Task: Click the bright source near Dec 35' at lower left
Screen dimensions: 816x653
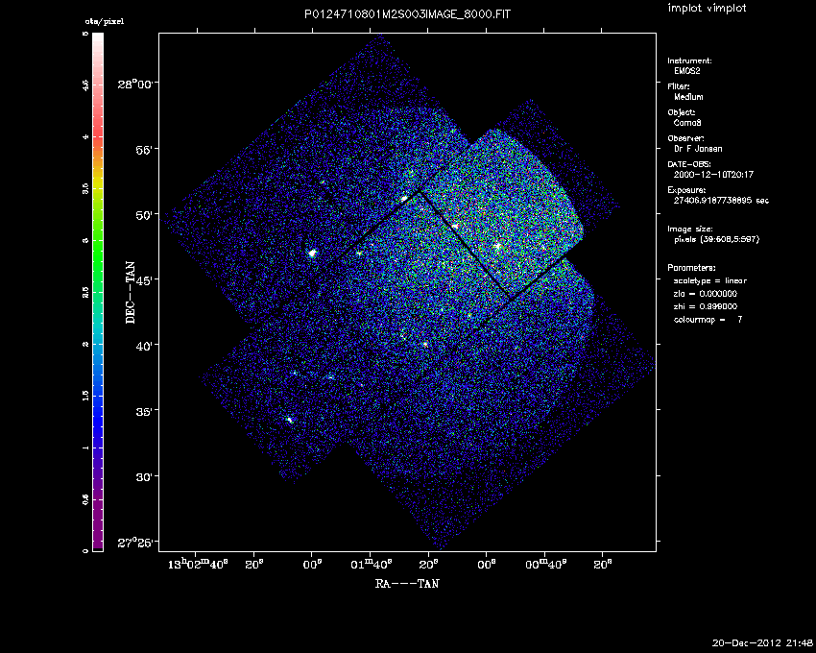Action: tap(290, 420)
